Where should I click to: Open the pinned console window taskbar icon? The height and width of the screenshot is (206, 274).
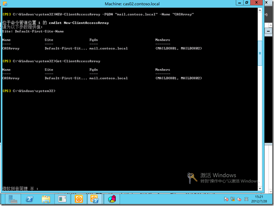click(62, 199)
